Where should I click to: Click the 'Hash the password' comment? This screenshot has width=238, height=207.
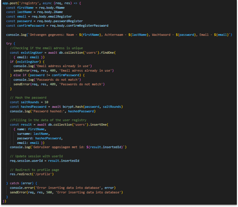tap(28, 97)
